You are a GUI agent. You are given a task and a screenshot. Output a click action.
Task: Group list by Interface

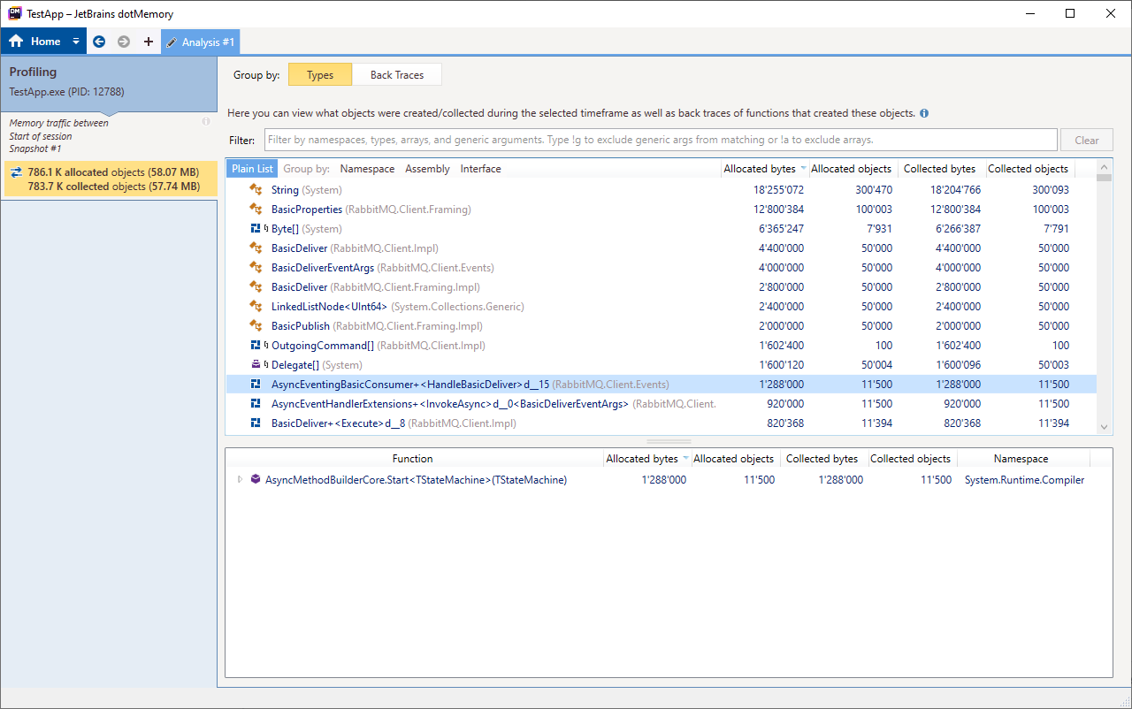coord(481,169)
